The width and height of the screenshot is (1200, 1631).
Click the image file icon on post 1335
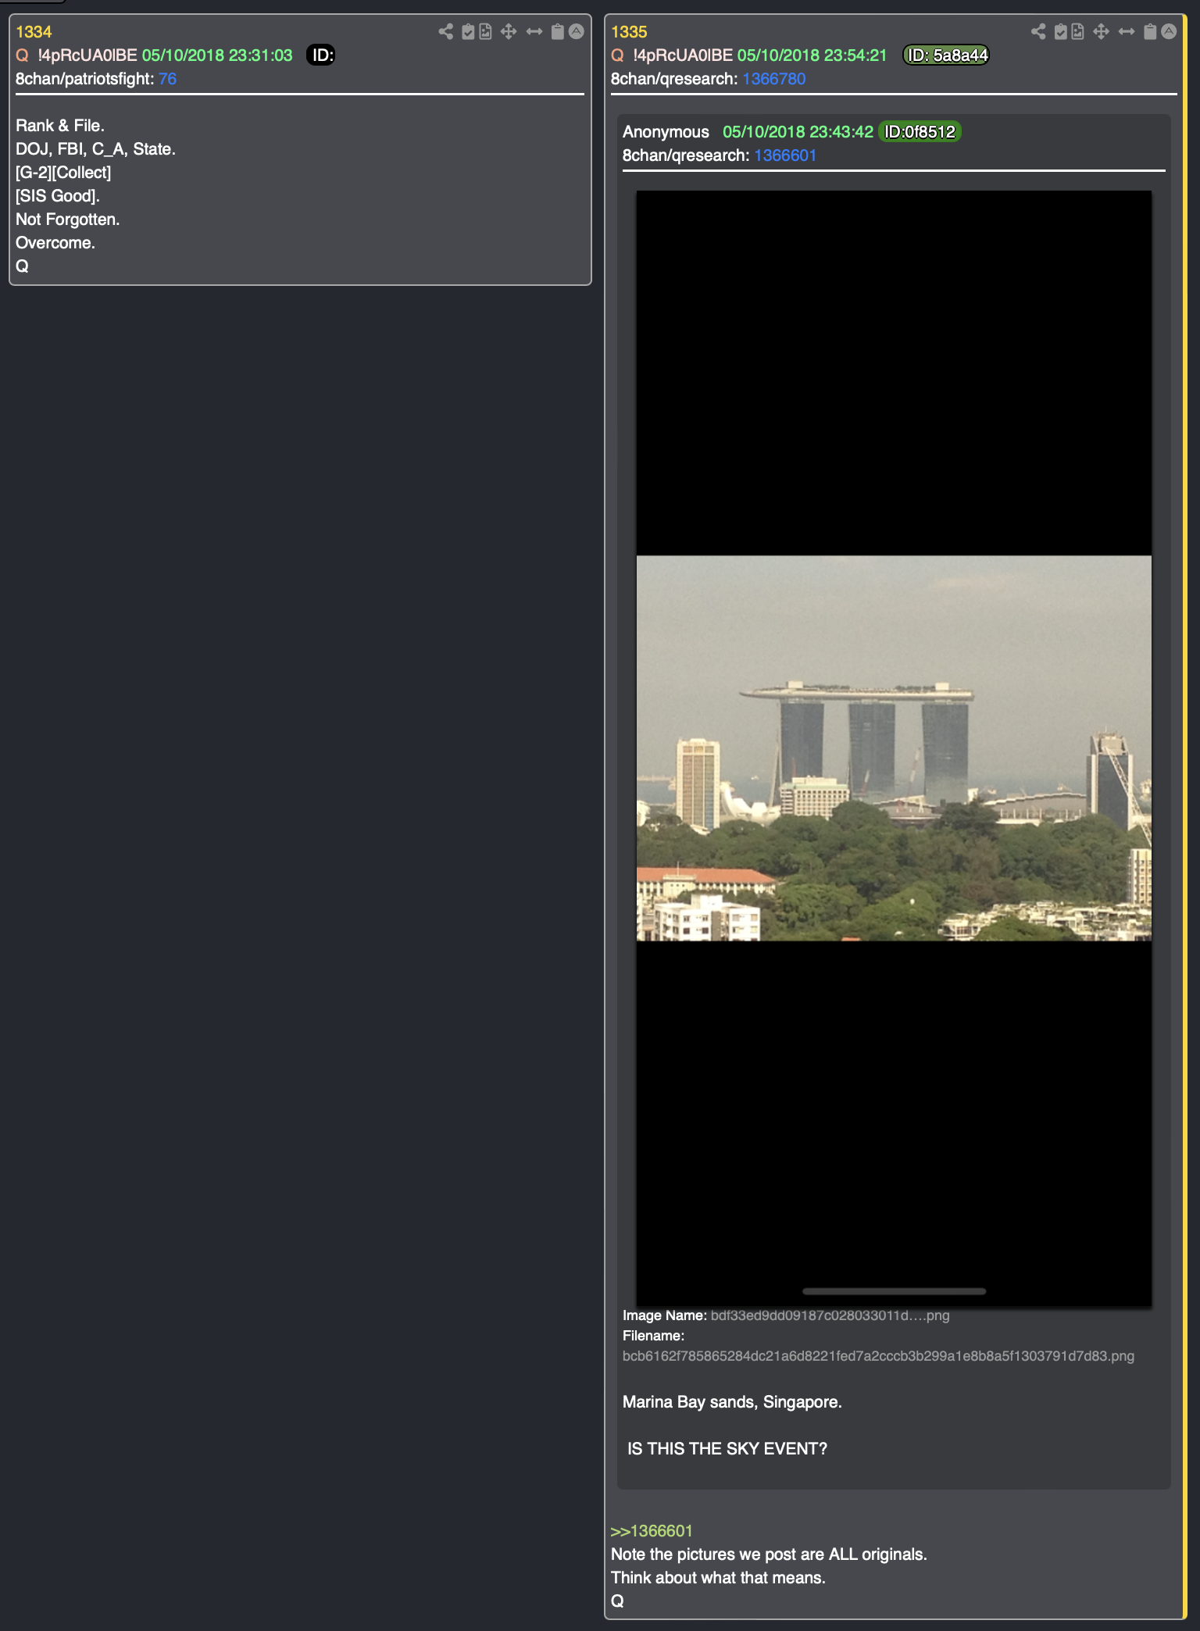click(x=1078, y=31)
